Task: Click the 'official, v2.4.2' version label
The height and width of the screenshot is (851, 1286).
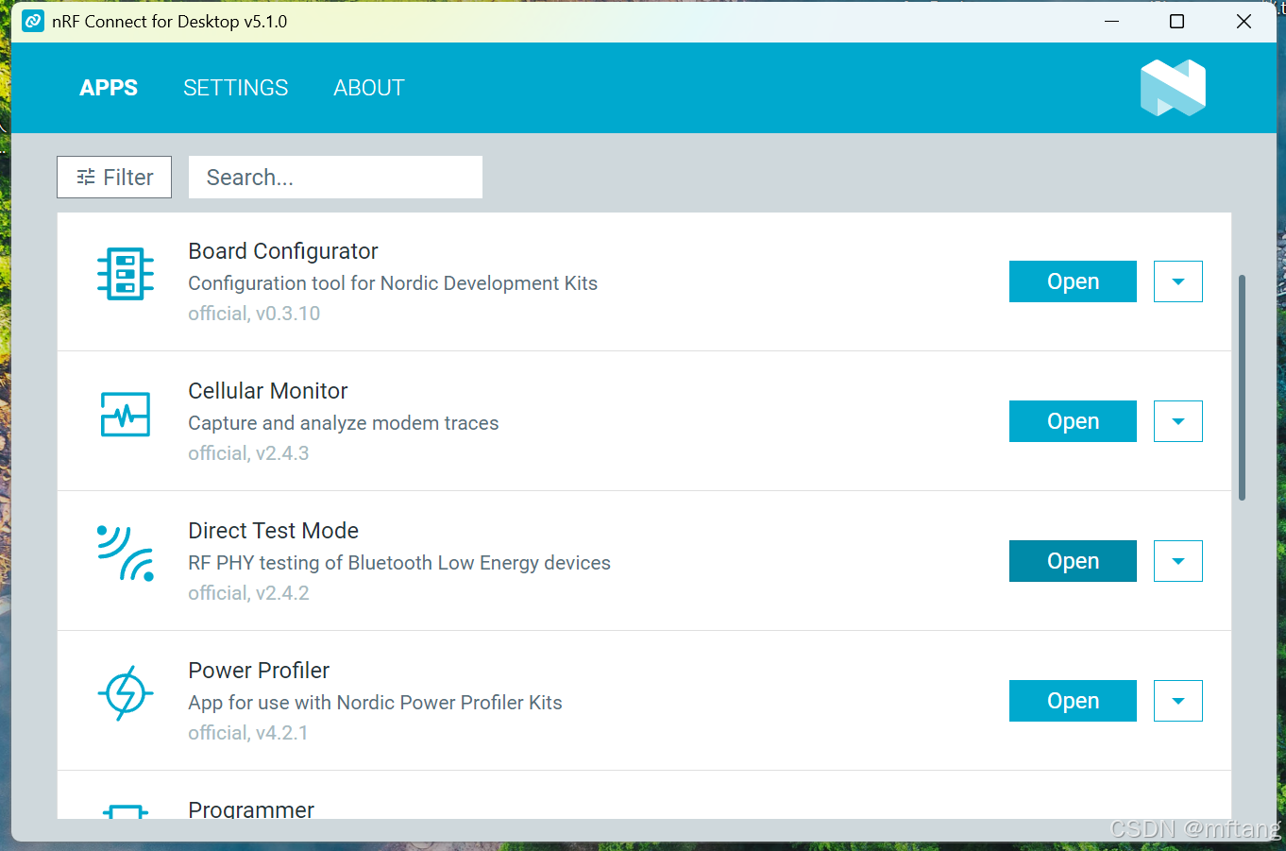Action: click(x=248, y=593)
